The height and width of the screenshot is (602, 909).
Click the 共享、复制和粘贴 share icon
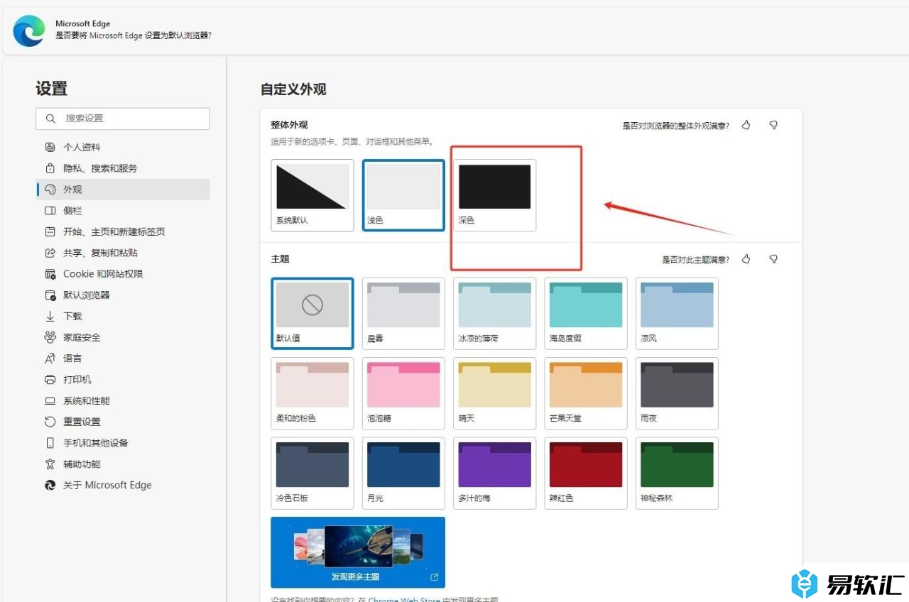click(x=50, y=253)
